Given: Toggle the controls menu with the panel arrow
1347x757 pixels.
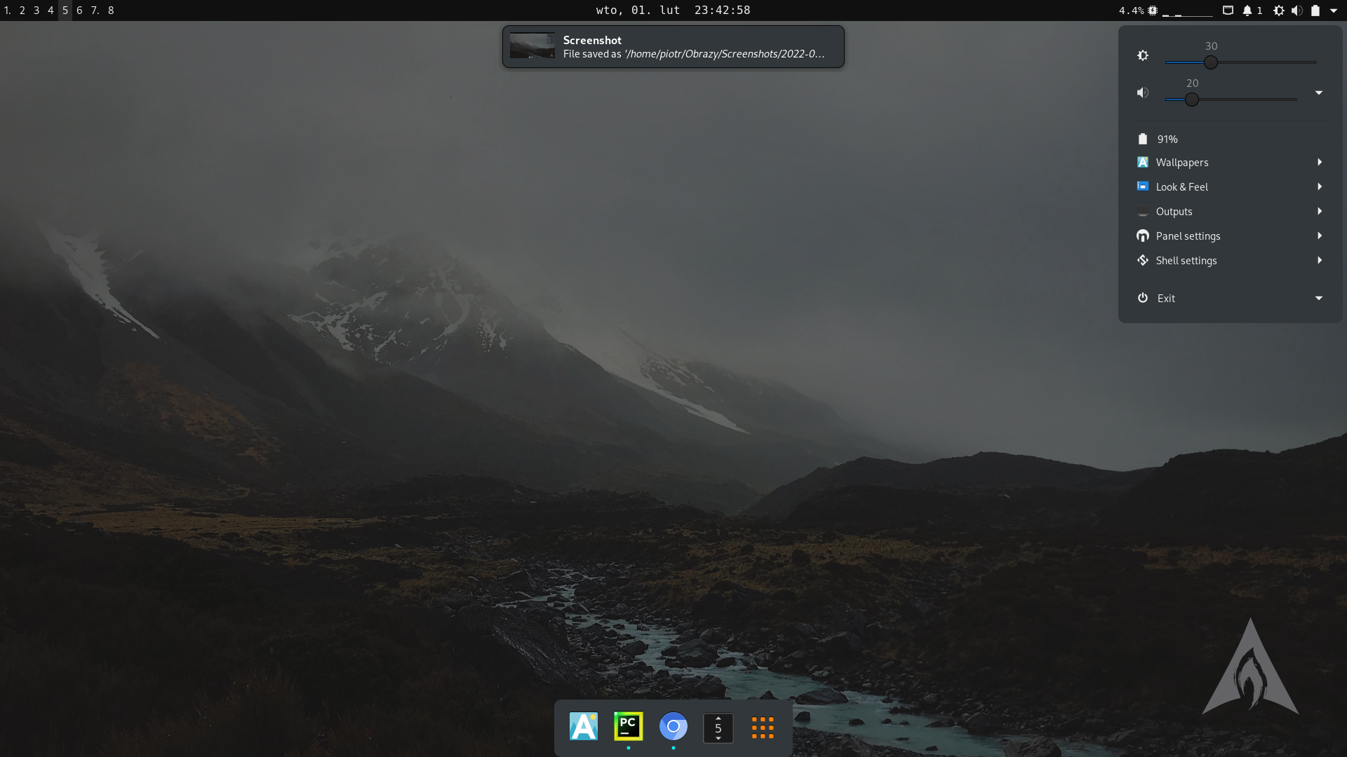Looking at the screenshot, I should click(x=1334, y=11).
